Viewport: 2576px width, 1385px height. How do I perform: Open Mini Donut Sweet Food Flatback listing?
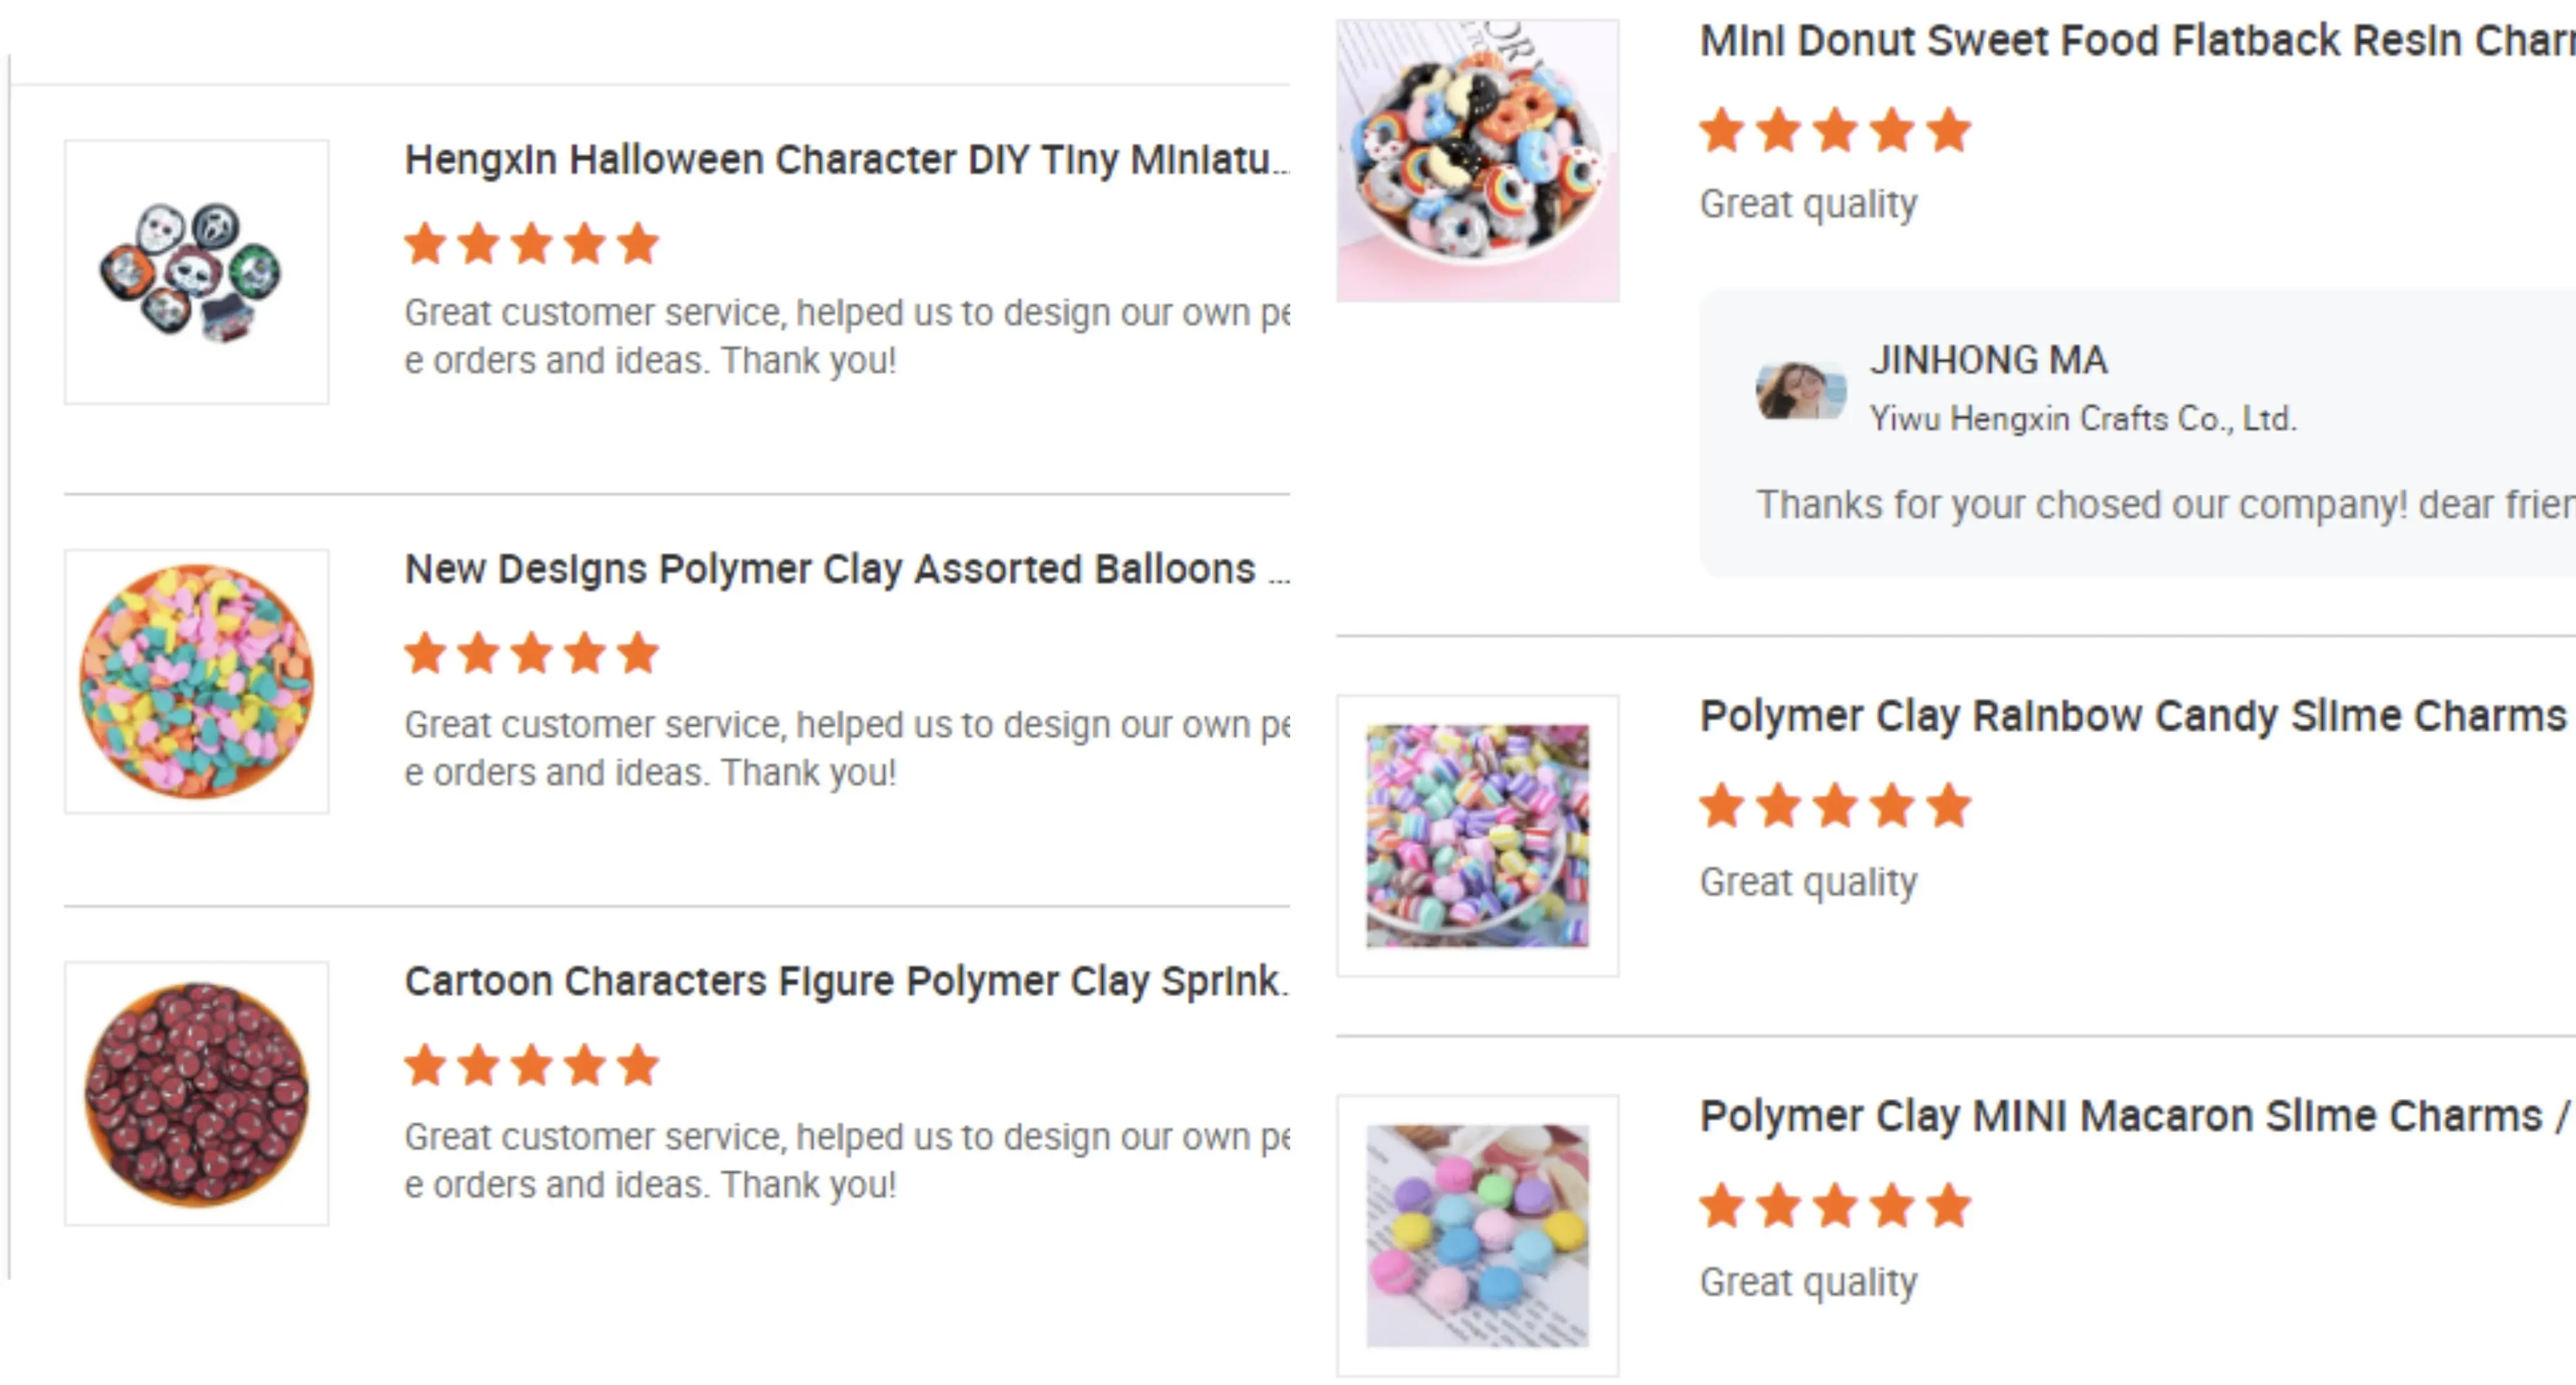point(2135,41)
